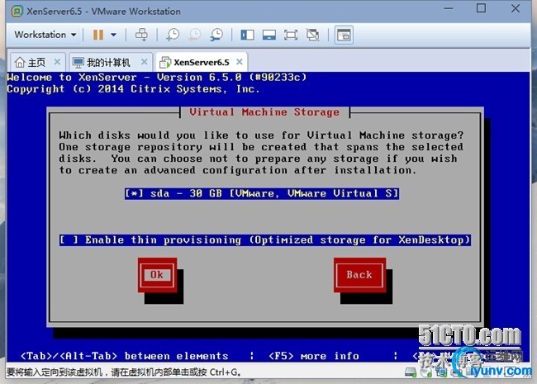537x384 pixels.
Task: Close the XenServer6.5 tab
Action: pos(240,62)
